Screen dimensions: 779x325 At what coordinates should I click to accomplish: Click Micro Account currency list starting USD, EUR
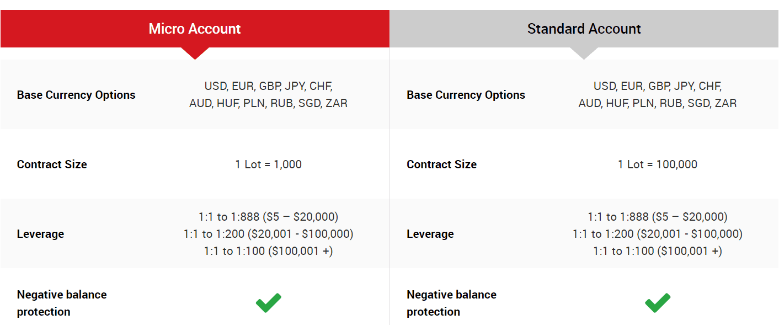coord(268,94)
